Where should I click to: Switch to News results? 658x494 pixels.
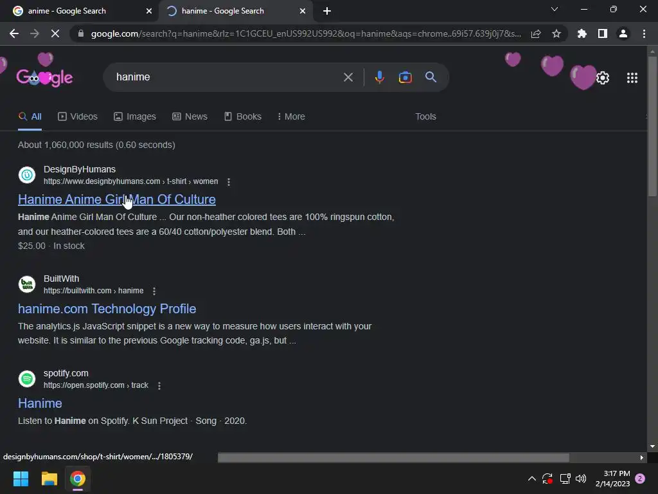click(190, 117)
